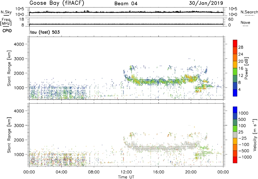
Task: Click the dotted trace in frequency panel
Action: coord(126,24)
